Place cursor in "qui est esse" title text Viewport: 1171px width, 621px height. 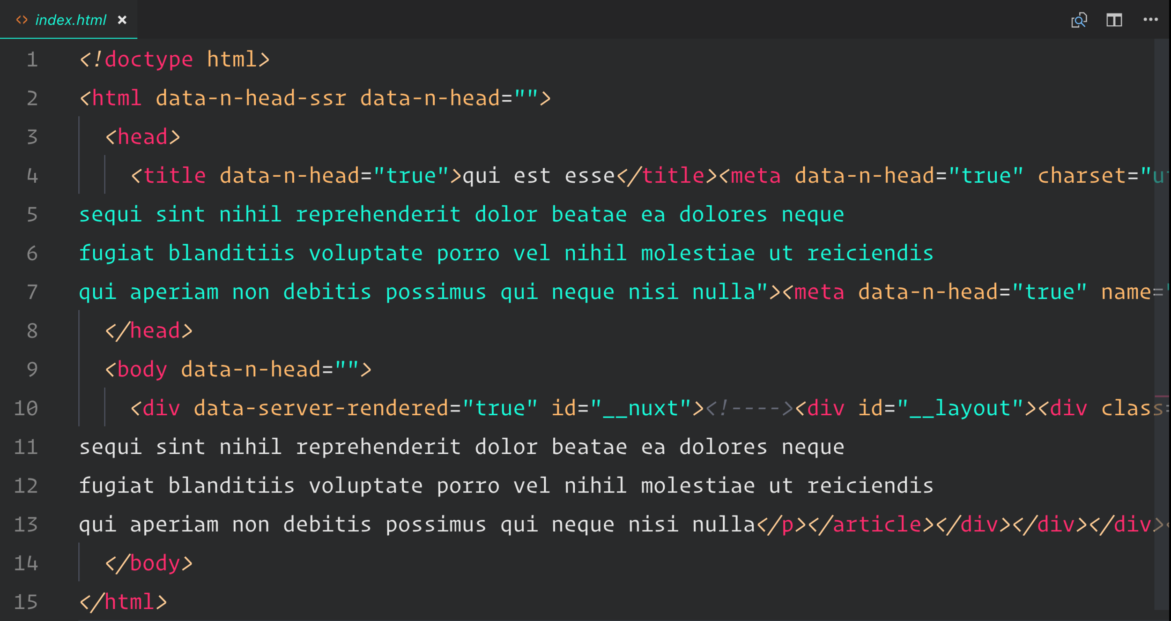pos(538,176)
